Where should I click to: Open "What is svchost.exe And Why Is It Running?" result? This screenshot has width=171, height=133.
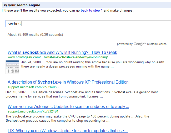[62, 52]
